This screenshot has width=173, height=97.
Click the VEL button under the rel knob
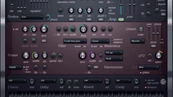tap(89, 20)
